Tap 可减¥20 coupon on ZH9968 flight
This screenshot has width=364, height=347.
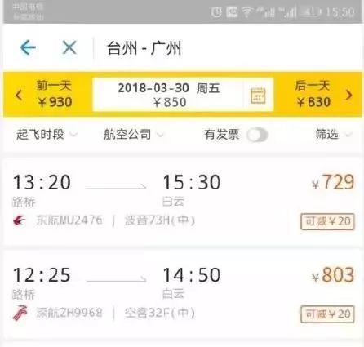(x=327, y=314)
